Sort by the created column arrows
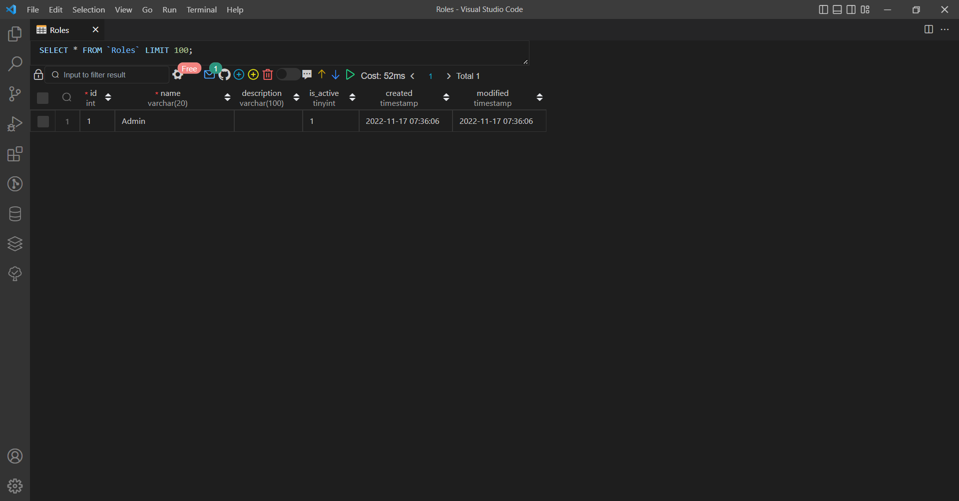 coord(446,97)
